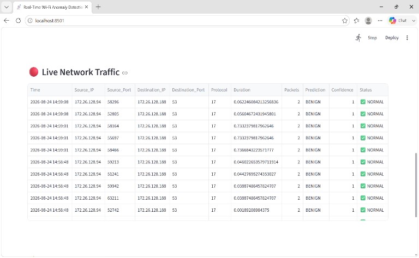The height and width of the screenshot is (258, 419).
Task: Sort by the Destination_Port column header
Action: (189, 90)
